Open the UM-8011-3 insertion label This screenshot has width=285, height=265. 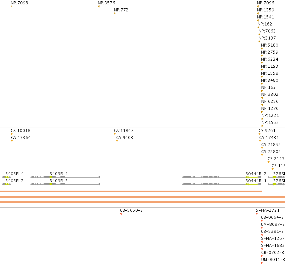(273, 260)
